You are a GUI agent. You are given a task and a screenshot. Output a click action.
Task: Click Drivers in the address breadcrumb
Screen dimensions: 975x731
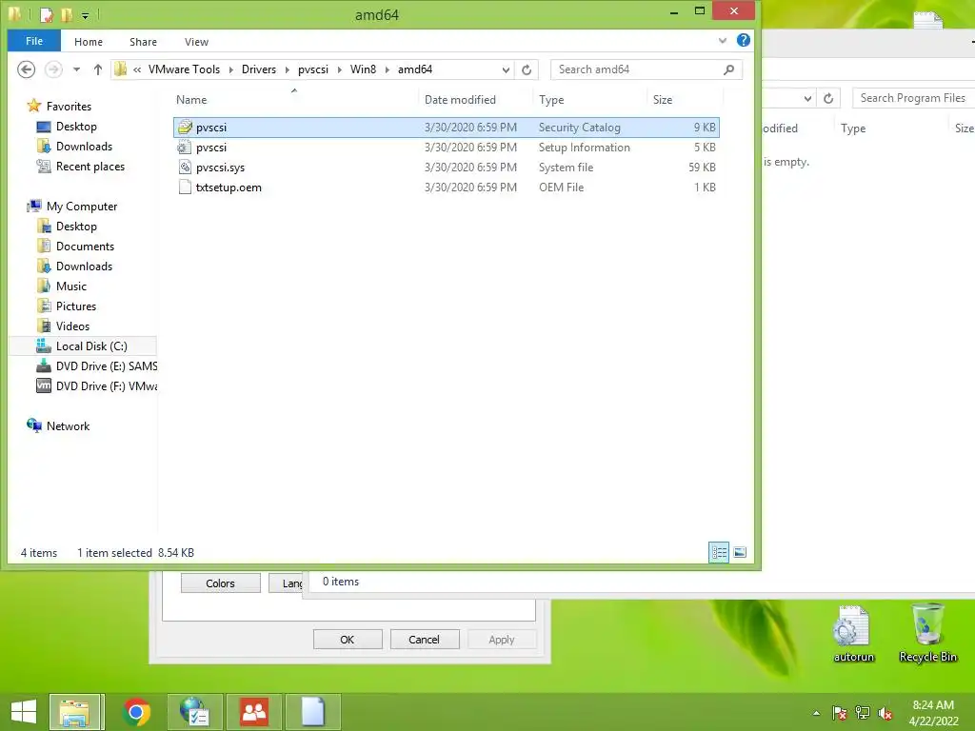coord(259,69)
